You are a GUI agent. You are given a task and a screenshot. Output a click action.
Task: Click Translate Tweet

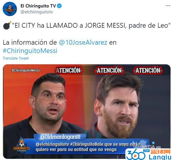15,58
